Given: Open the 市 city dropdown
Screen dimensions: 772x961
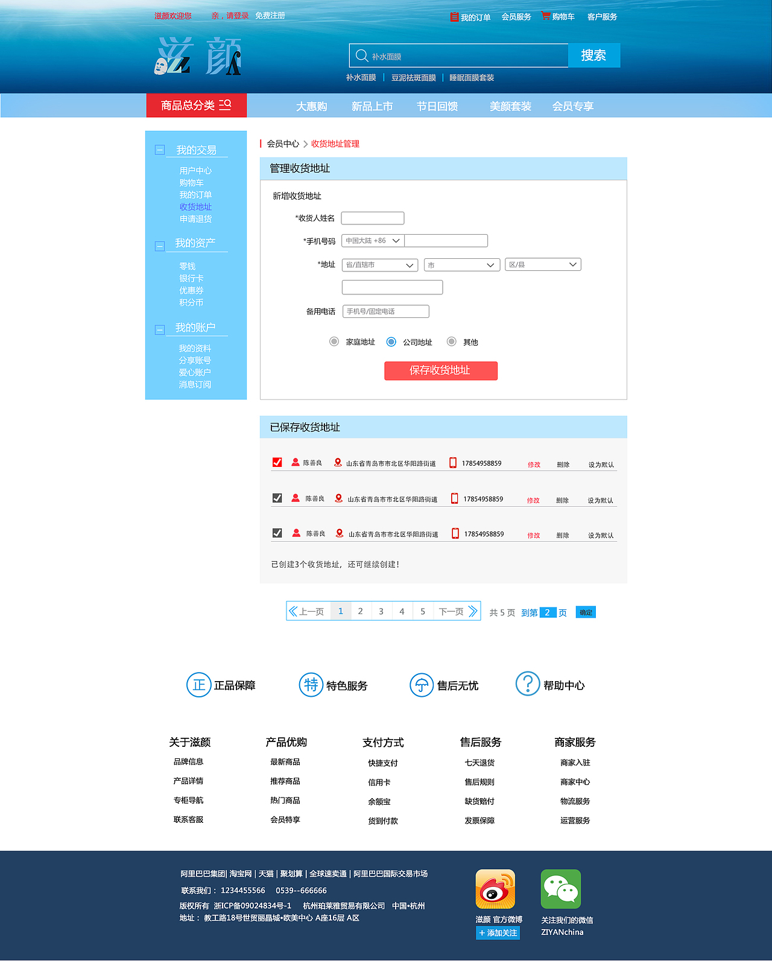Looking at the screenshot, I should pyautogui.click(x=462, y=265).
